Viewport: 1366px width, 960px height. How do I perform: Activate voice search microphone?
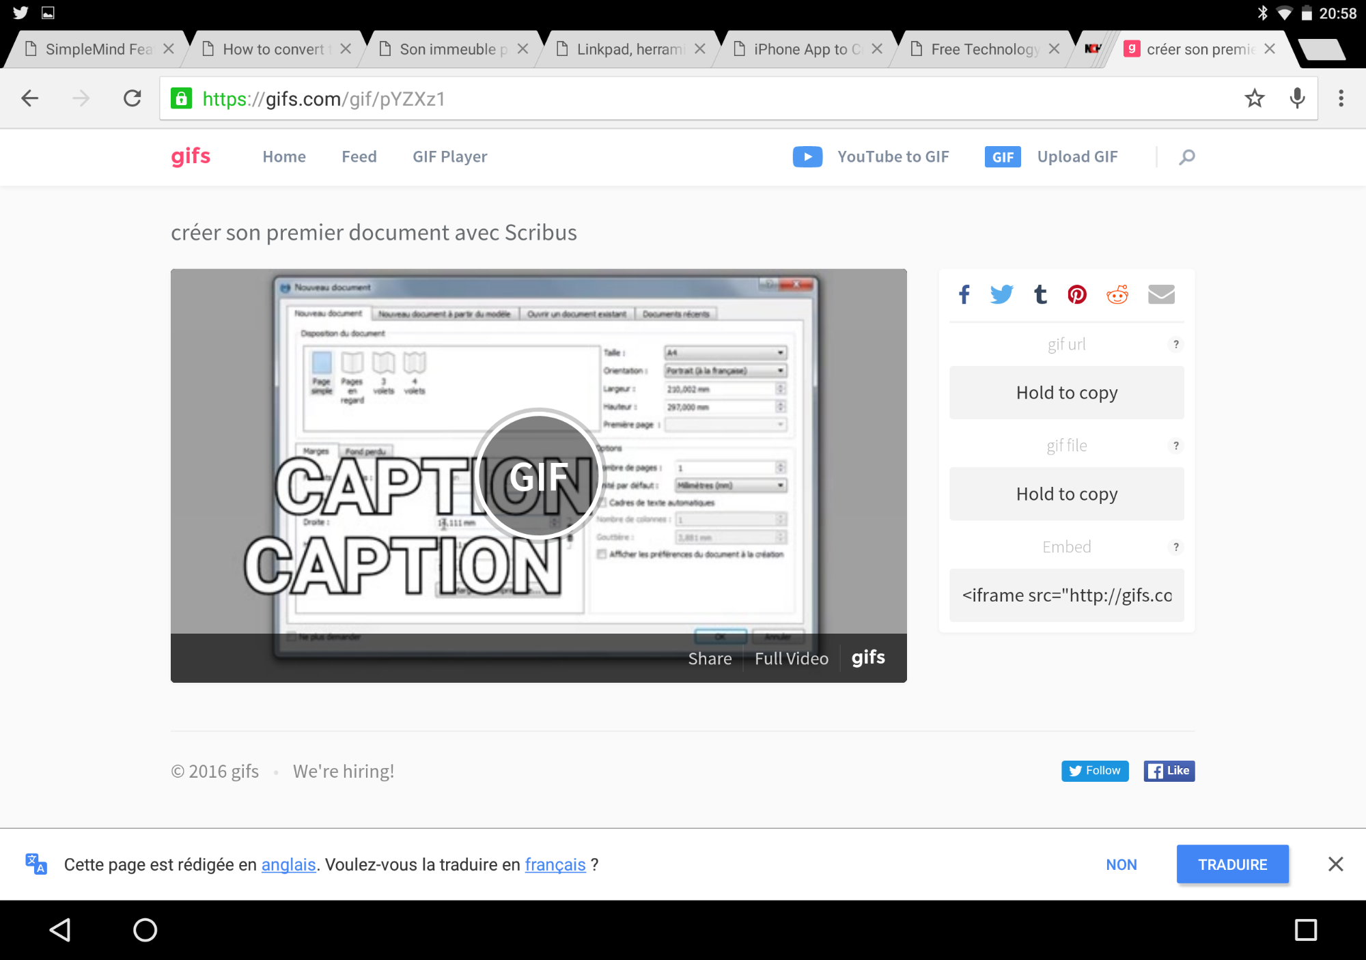pyautogui.click(x=1297, y=98)
